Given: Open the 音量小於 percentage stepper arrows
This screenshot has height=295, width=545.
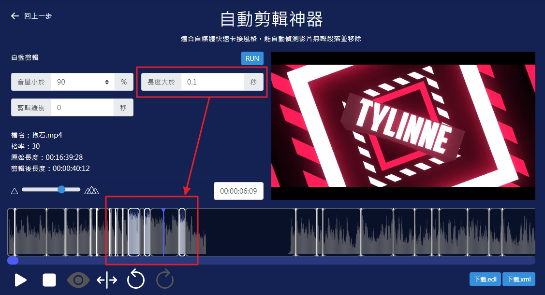Looking at the screenshot, I should (107, 82).
